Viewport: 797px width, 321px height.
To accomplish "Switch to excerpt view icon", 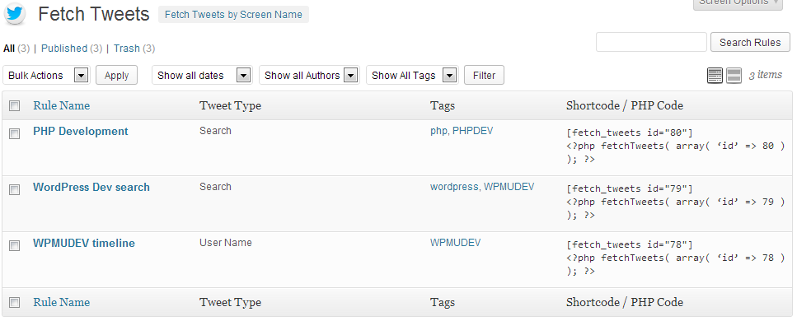I will pos(734,76).
